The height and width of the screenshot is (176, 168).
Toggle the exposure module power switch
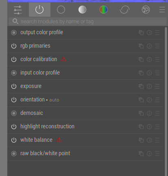pos(14,86)
